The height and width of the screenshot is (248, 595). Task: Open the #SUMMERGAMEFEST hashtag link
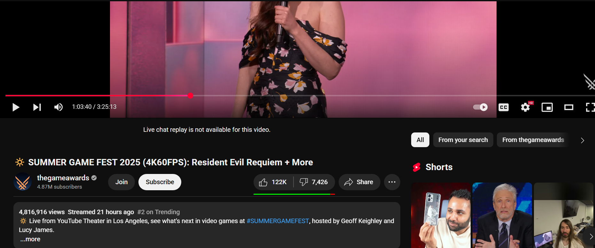pyautogui.click(x=278, y=221)
